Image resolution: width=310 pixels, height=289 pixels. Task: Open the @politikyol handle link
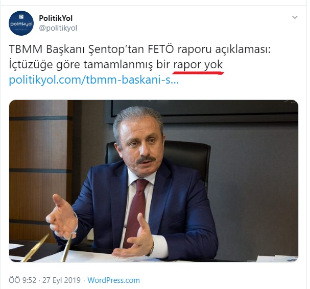(58, 28)
